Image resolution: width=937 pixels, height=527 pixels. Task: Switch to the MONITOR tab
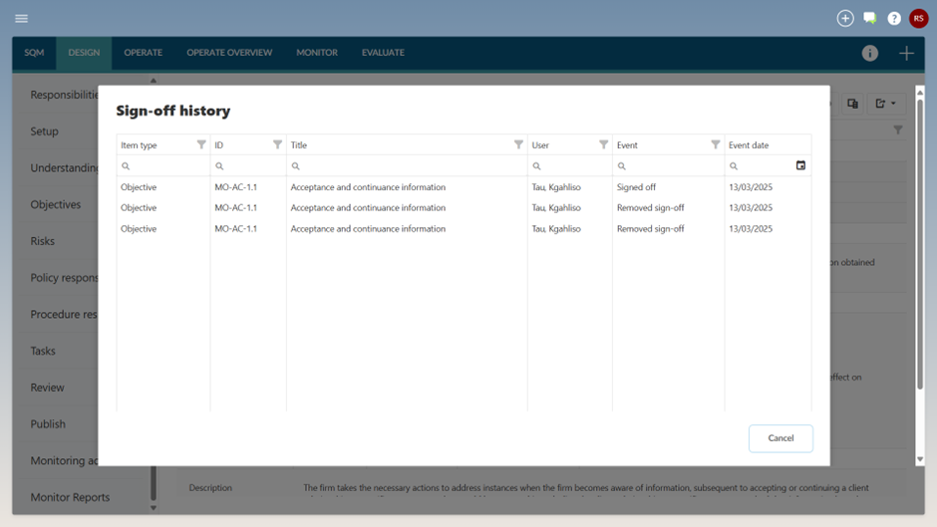tap(317, 53)
